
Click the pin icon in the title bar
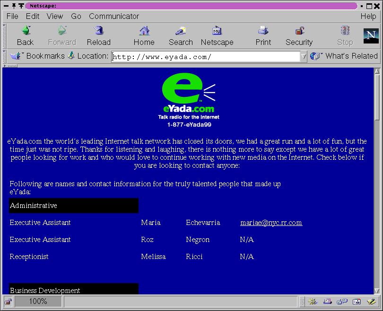tap(14, 6)
